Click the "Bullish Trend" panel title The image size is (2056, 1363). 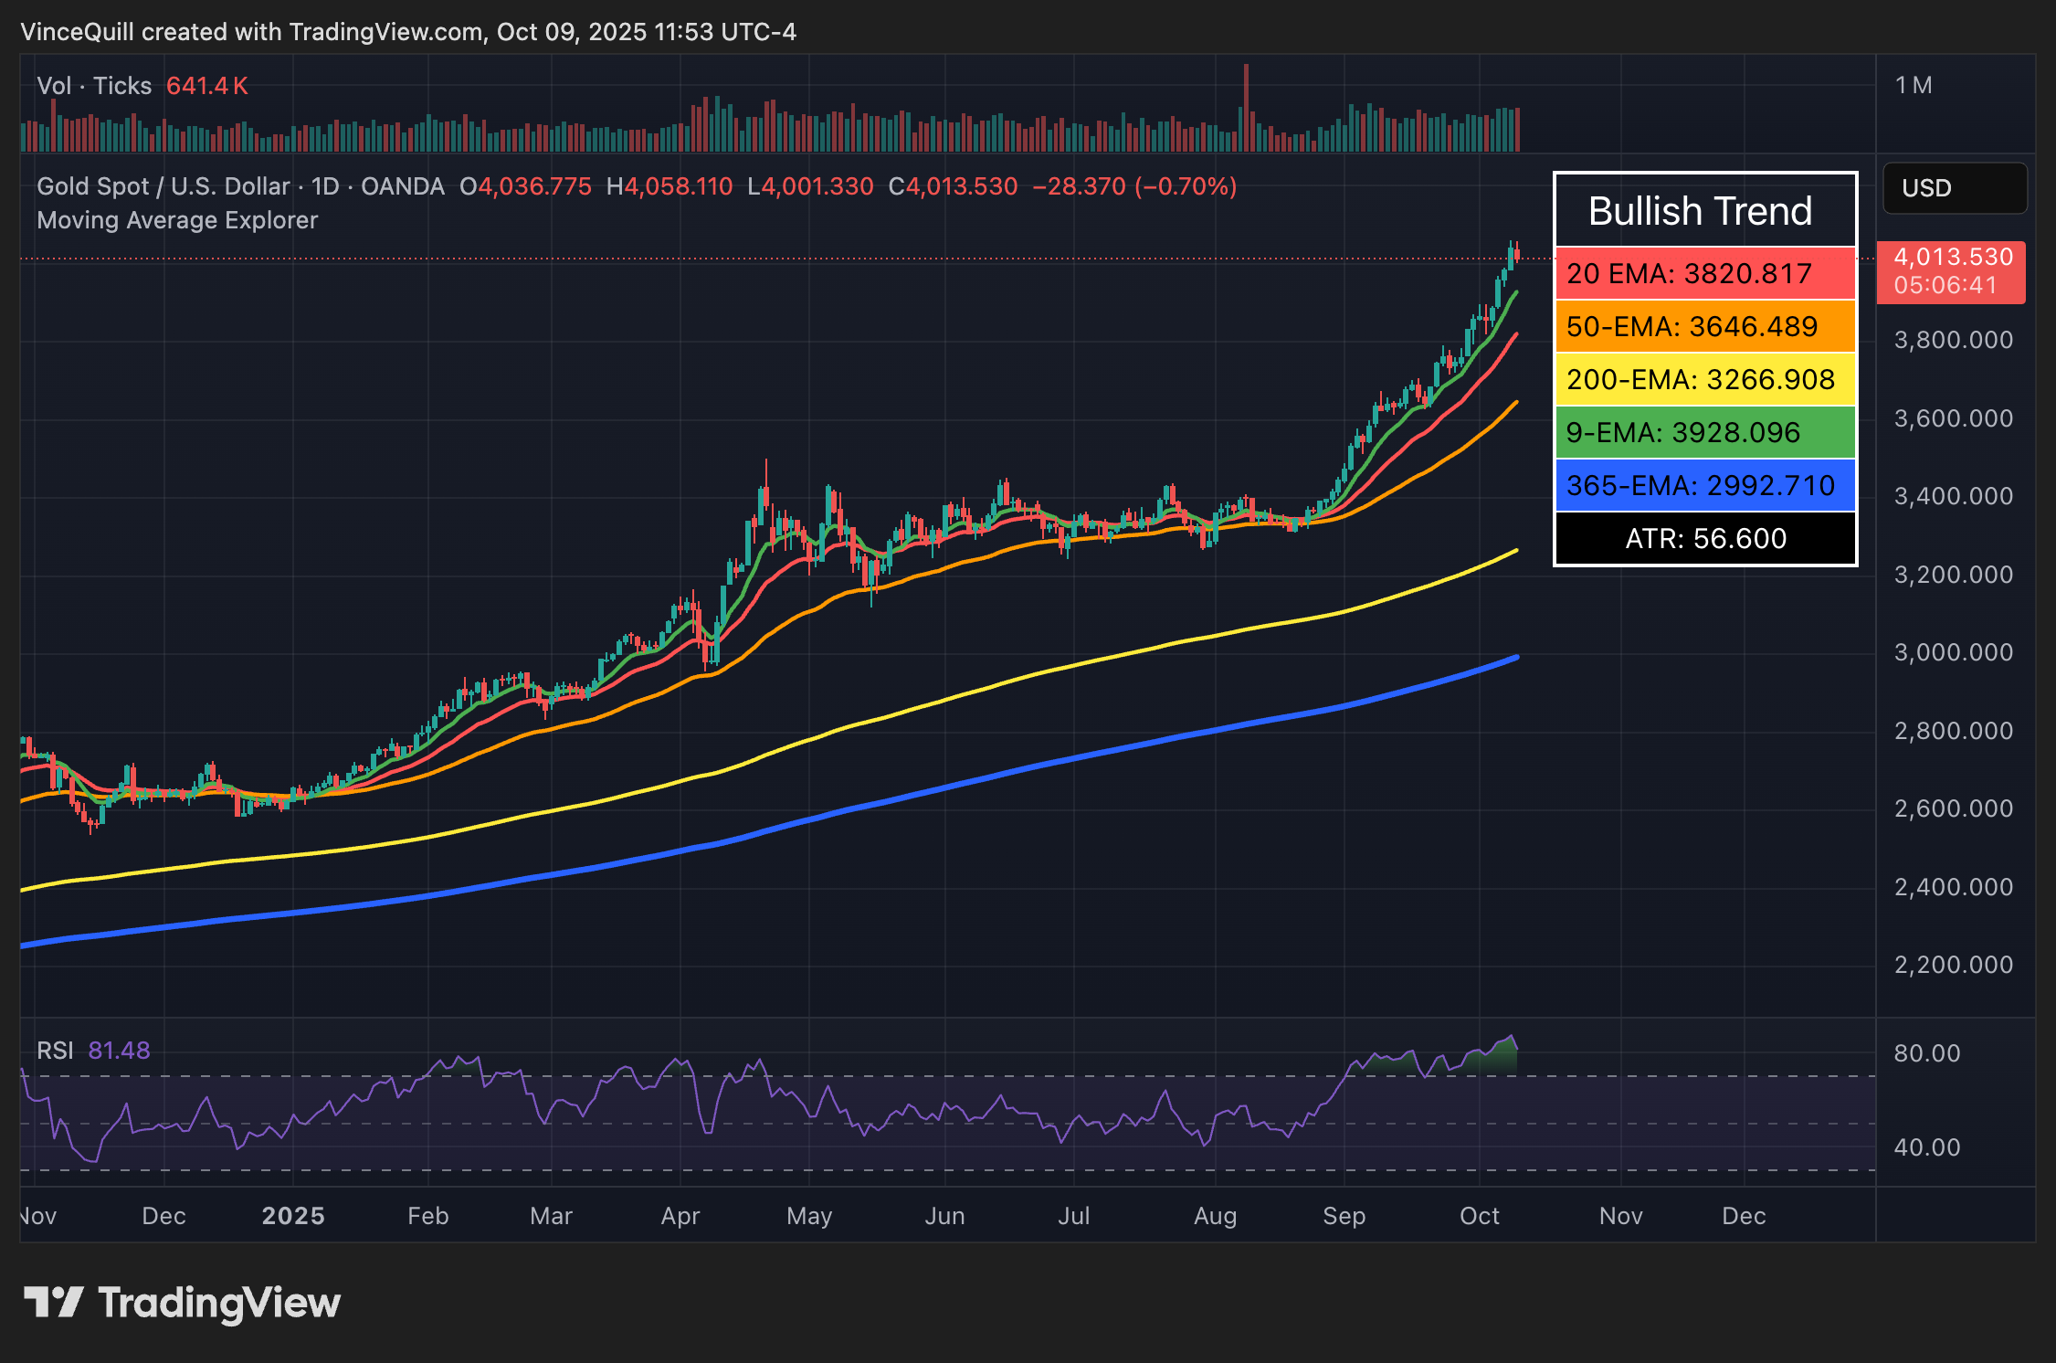click(1701, 211)
